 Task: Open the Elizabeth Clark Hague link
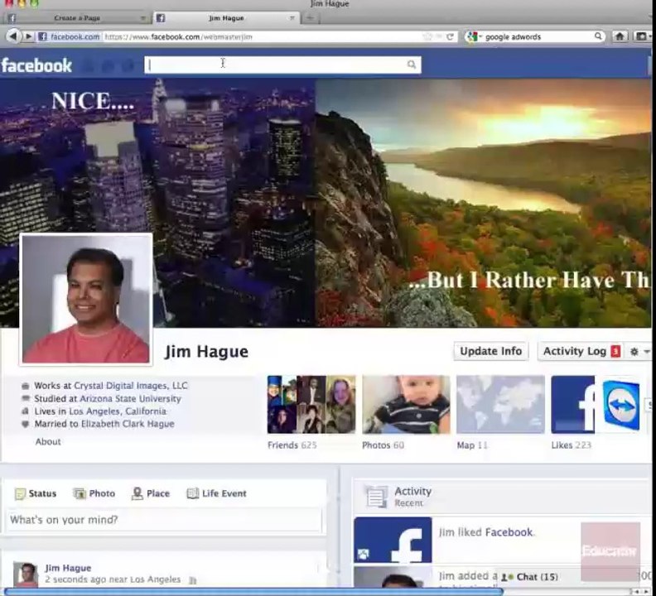[x=128, y=424]
